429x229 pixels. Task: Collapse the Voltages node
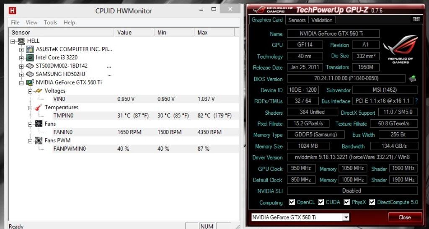30,91
